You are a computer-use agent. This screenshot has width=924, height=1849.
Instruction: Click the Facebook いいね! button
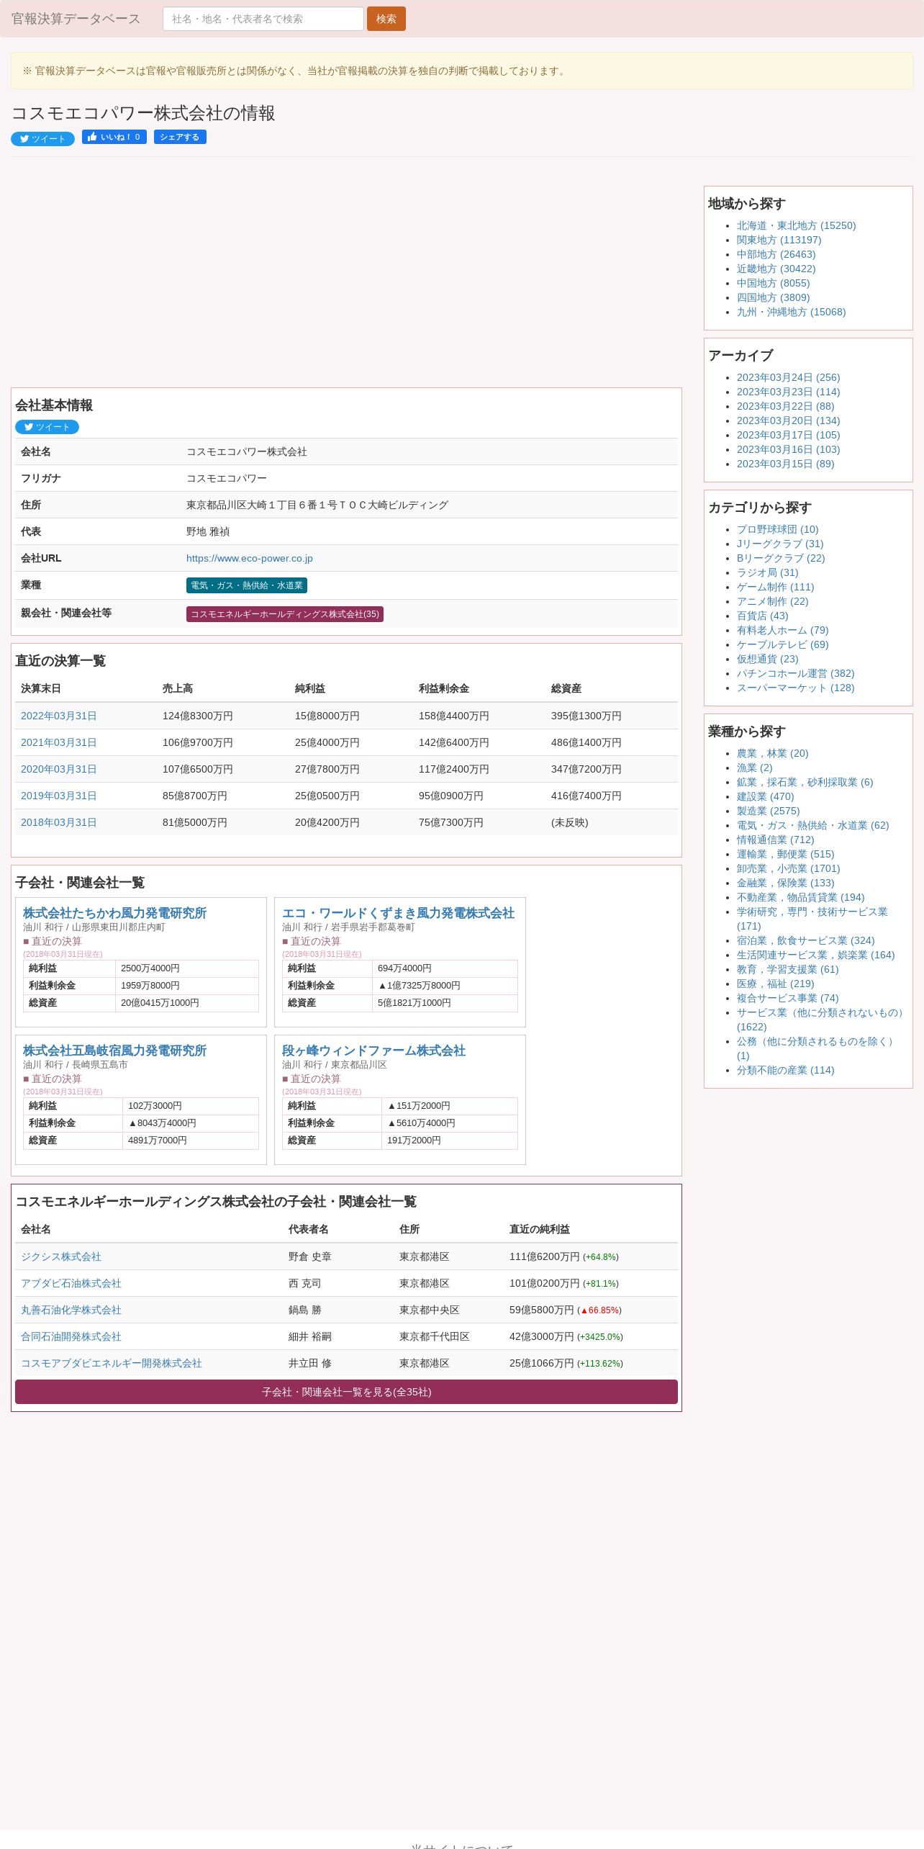[114, 137]
